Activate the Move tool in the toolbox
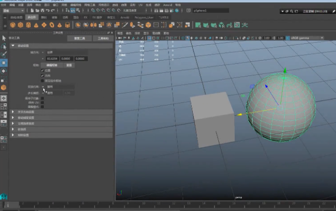This screenshot has height=211, width=336. (x=4, y=62)
